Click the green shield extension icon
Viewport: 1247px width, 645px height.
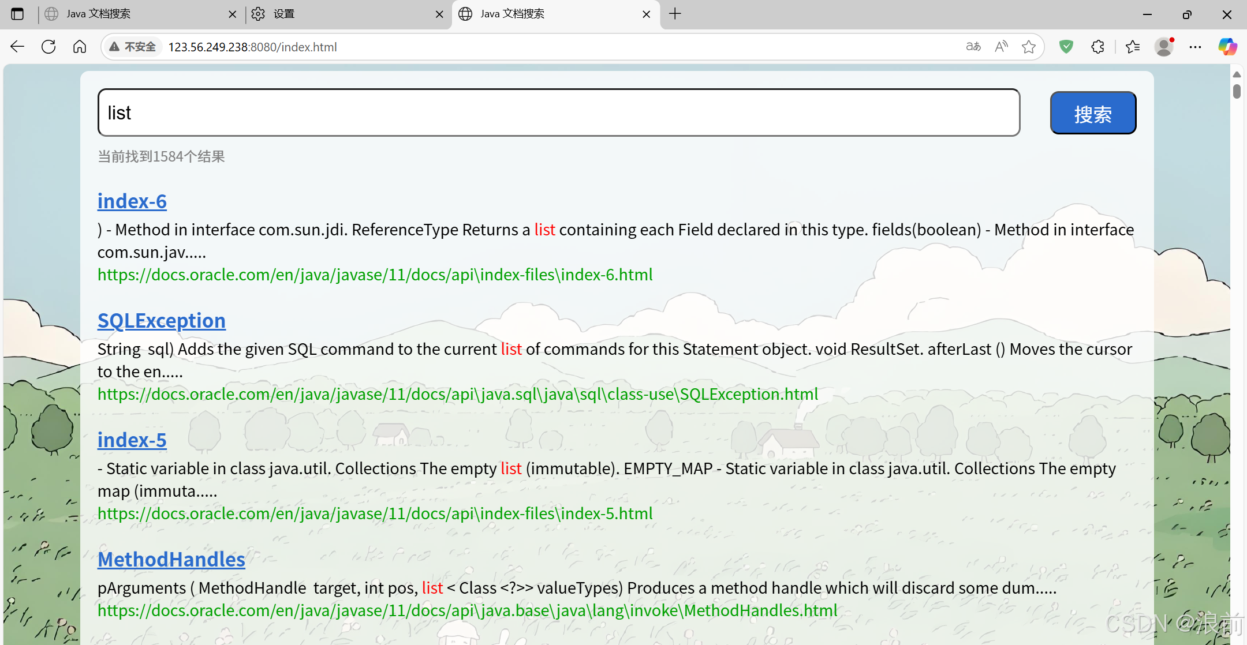tap(1066, 47)
